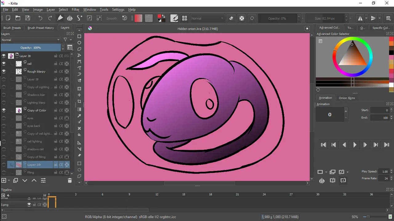
Task: Select the Rectangular Selection tool
Action: [79, 164]
